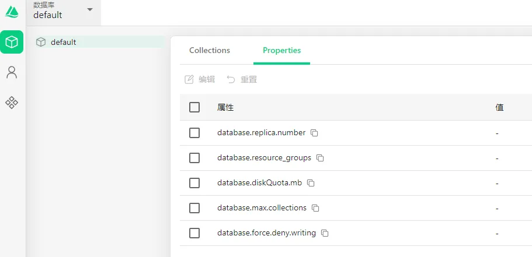The image size is (532, 257).
Task: Tick the database.replica.number checkbox
Action: (194, 133)
